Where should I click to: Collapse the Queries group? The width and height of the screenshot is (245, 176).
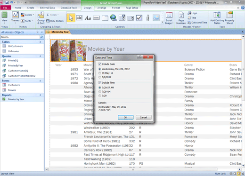click(40, 56)
